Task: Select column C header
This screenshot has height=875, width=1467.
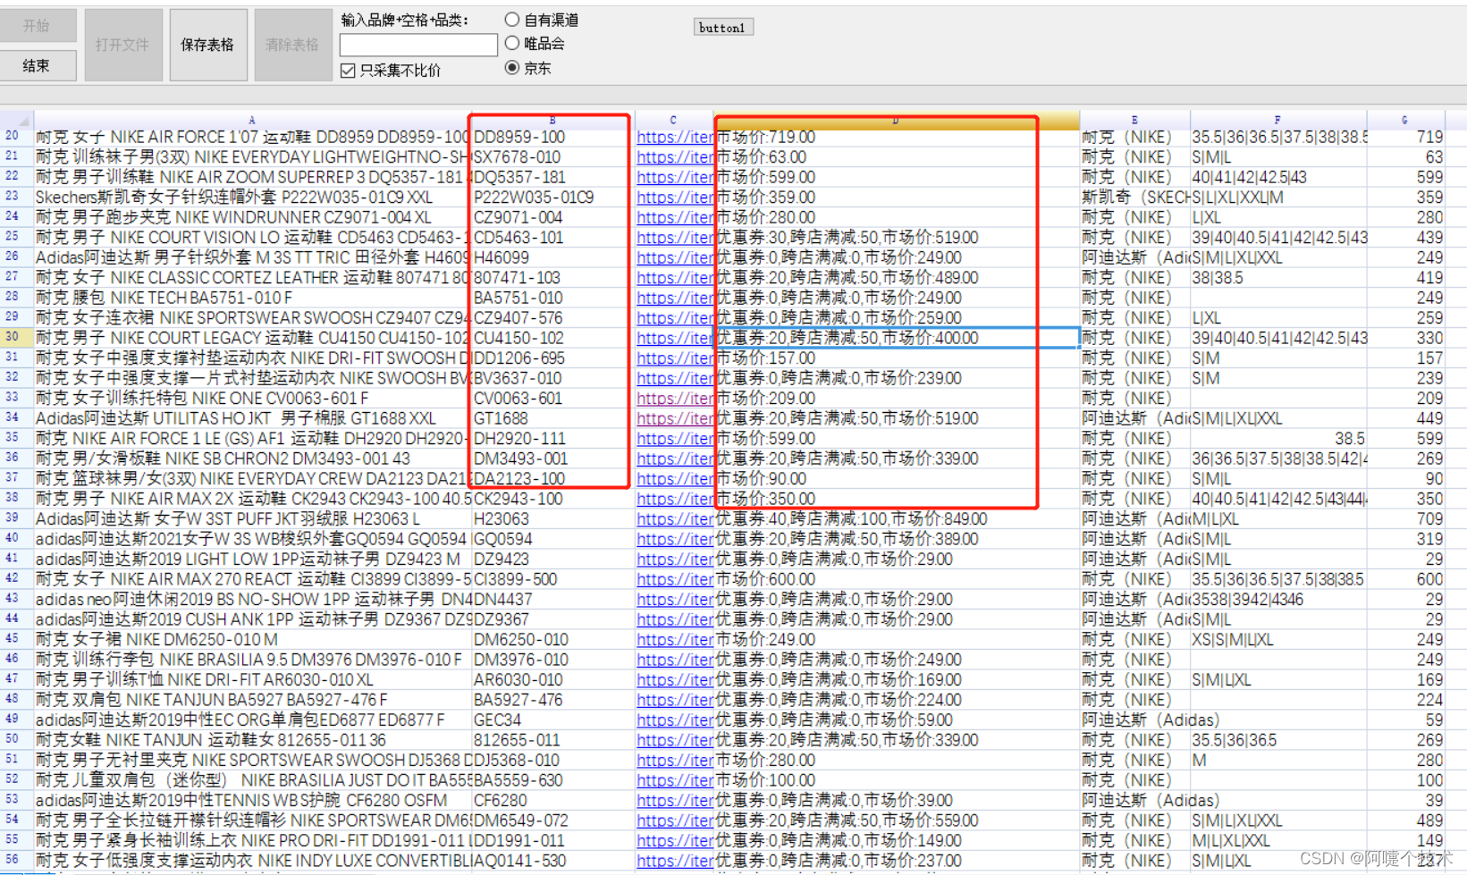Action: coord(674,120)
